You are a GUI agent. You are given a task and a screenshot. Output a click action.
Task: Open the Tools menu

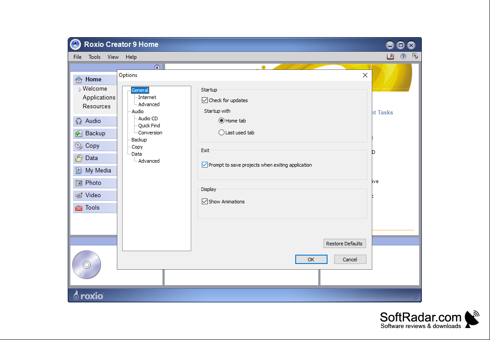(x=94, y=57)
